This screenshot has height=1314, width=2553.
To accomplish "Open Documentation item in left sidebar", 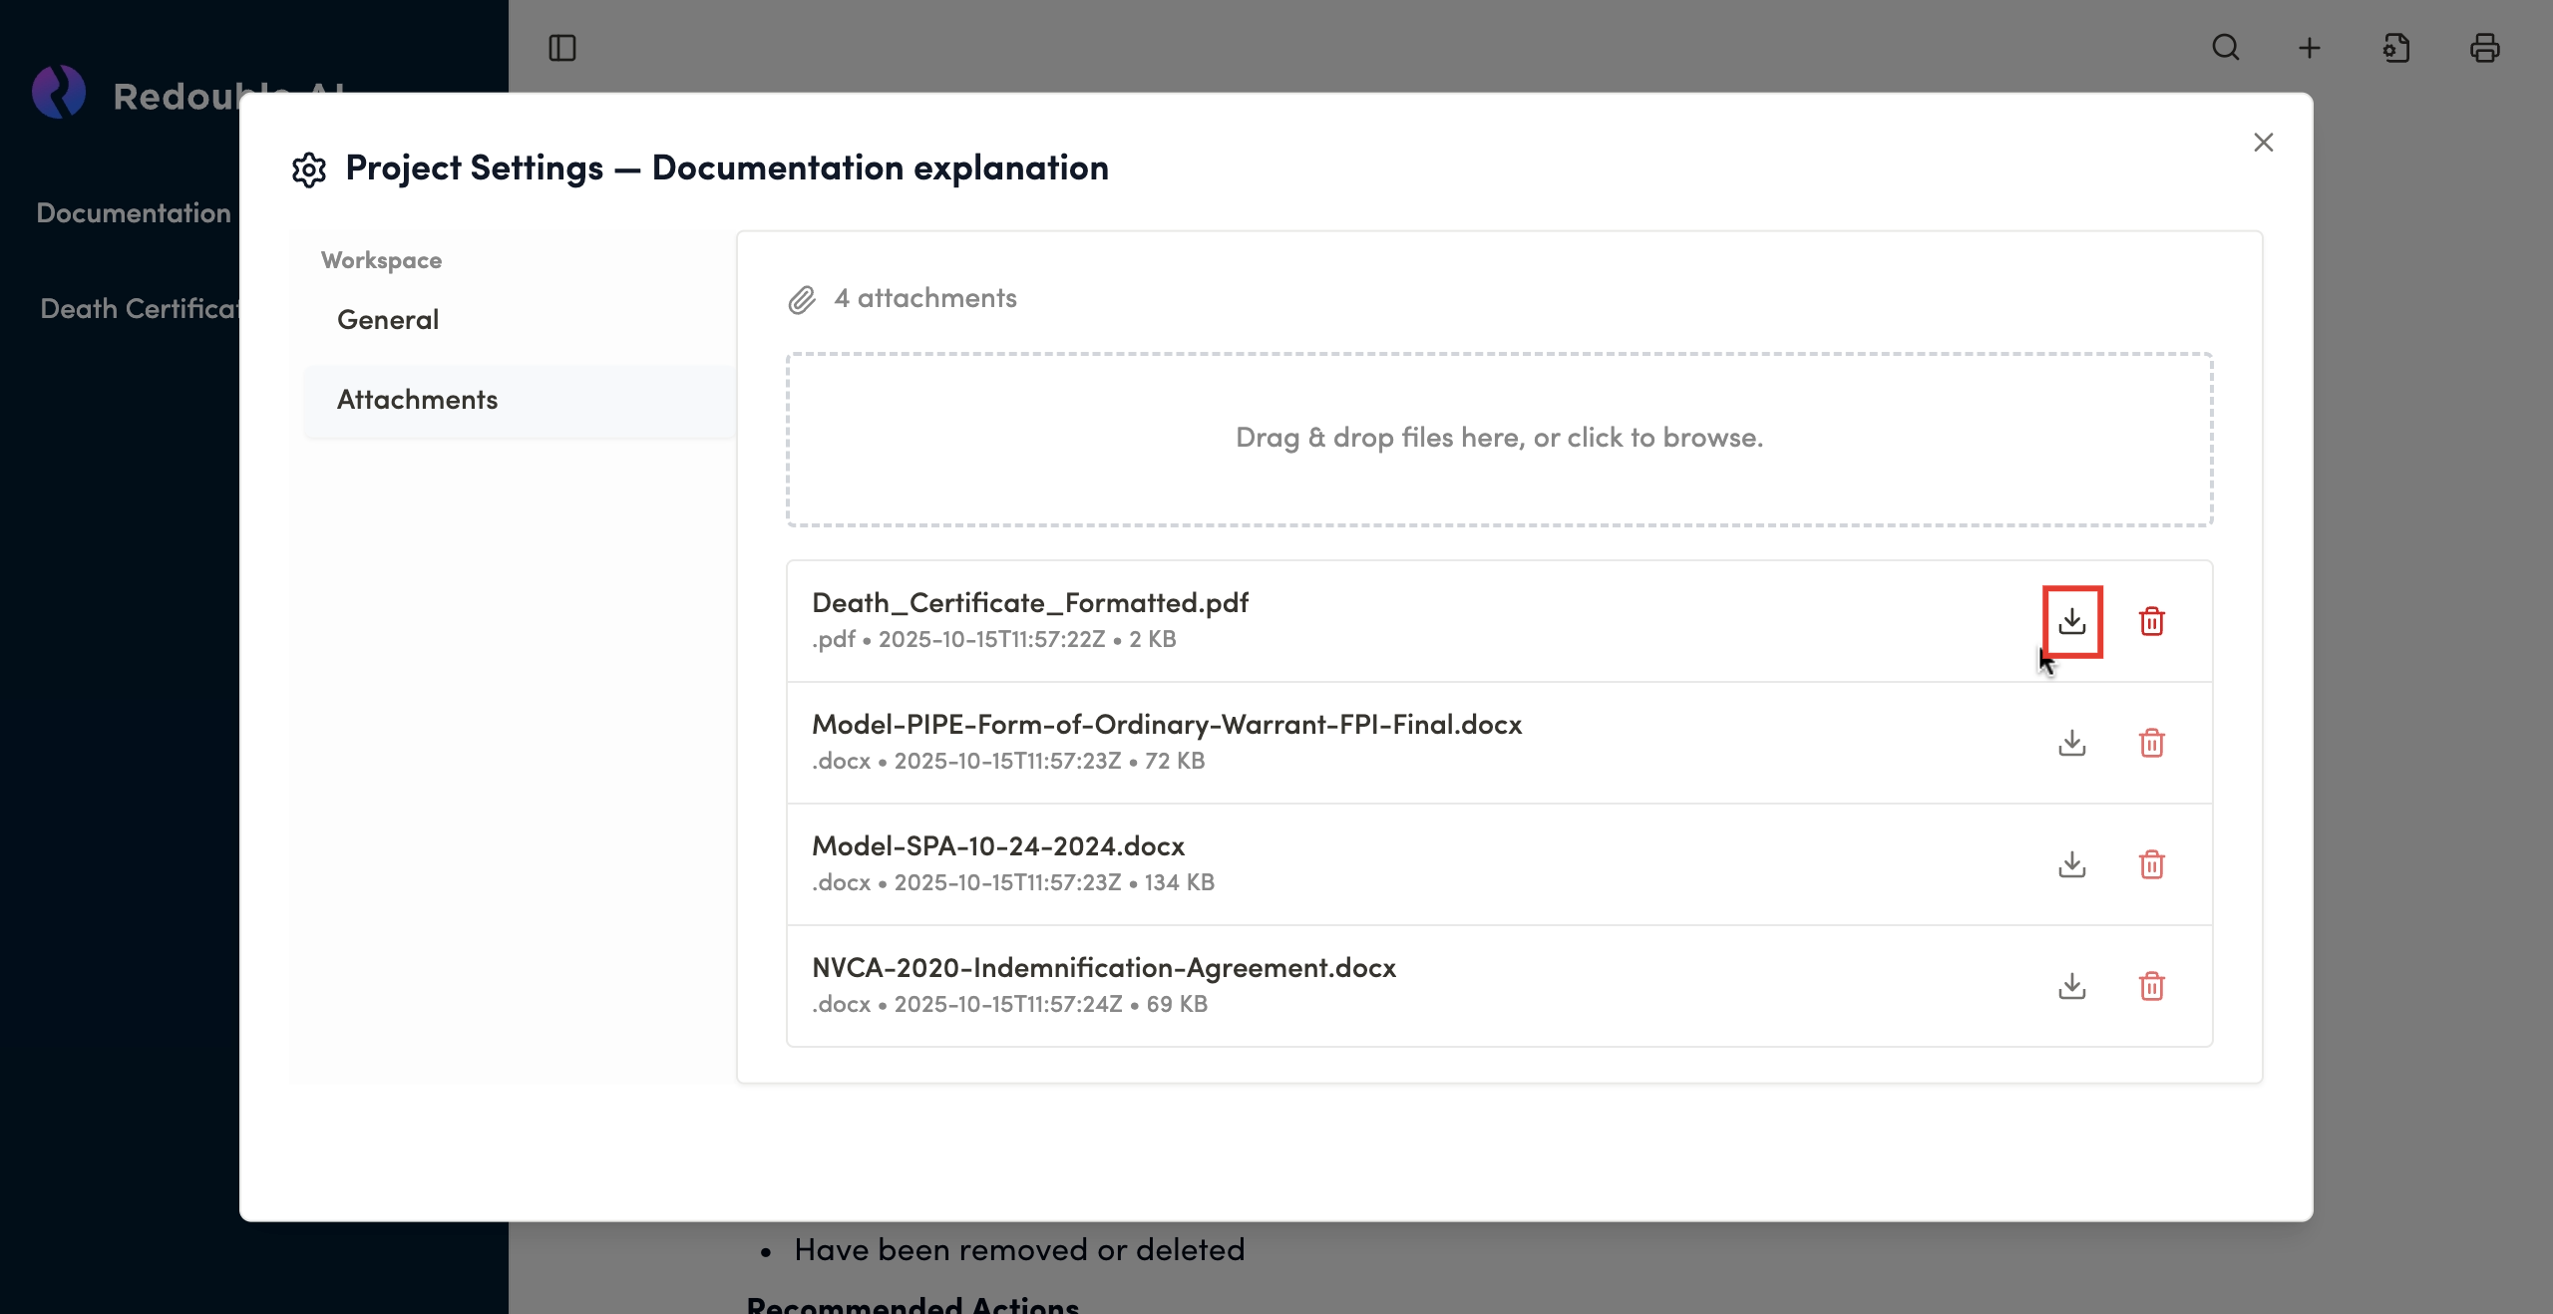I will [x=134, y=213].
